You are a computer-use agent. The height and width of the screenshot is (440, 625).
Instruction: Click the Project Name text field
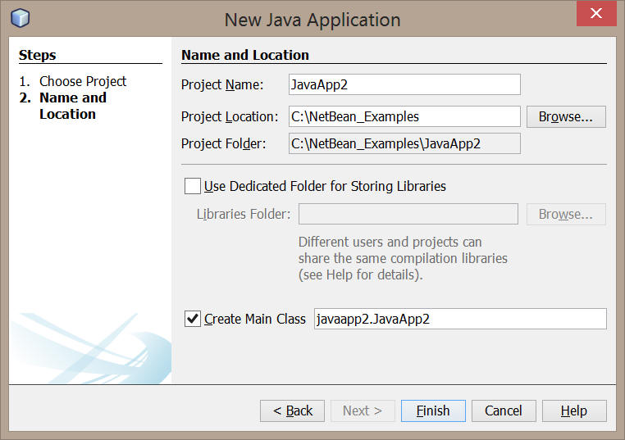coord(404,84)
